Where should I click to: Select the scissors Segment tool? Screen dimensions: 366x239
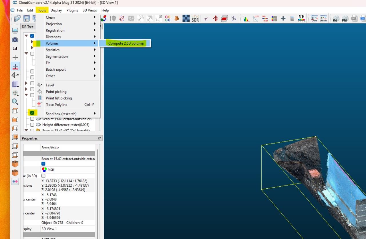click(206, 19)
